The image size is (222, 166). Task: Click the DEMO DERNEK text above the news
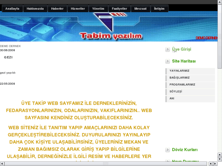pyautogui.click(x=10, y=46)
